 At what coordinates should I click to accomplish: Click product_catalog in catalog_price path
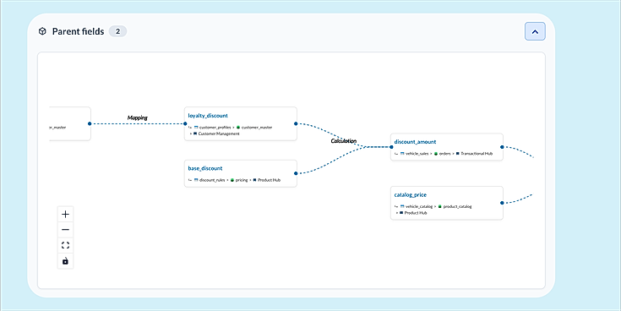457,207
